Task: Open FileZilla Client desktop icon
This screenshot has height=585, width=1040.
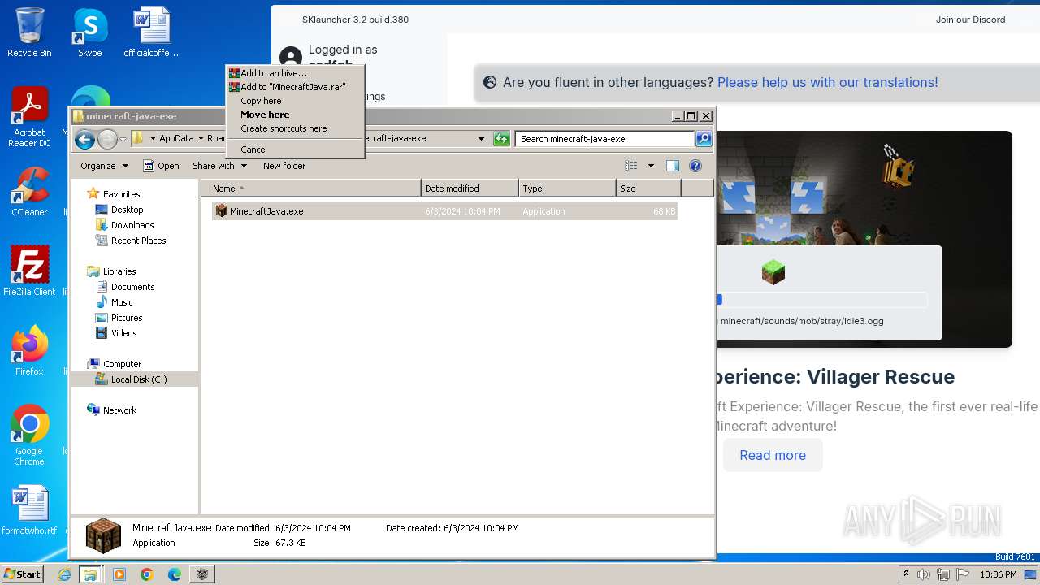Action: (x=29, y=271)
